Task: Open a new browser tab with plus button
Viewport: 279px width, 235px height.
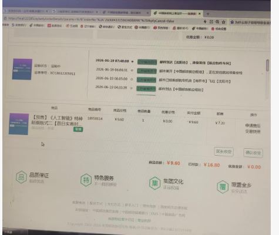Action: pos(208,14)
